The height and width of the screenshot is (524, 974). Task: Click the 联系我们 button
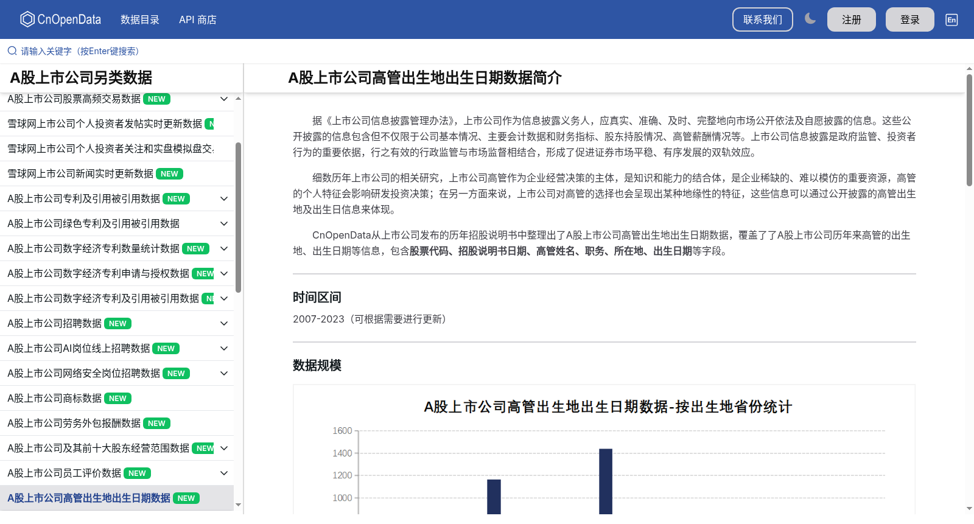click(x=763, y=19)
